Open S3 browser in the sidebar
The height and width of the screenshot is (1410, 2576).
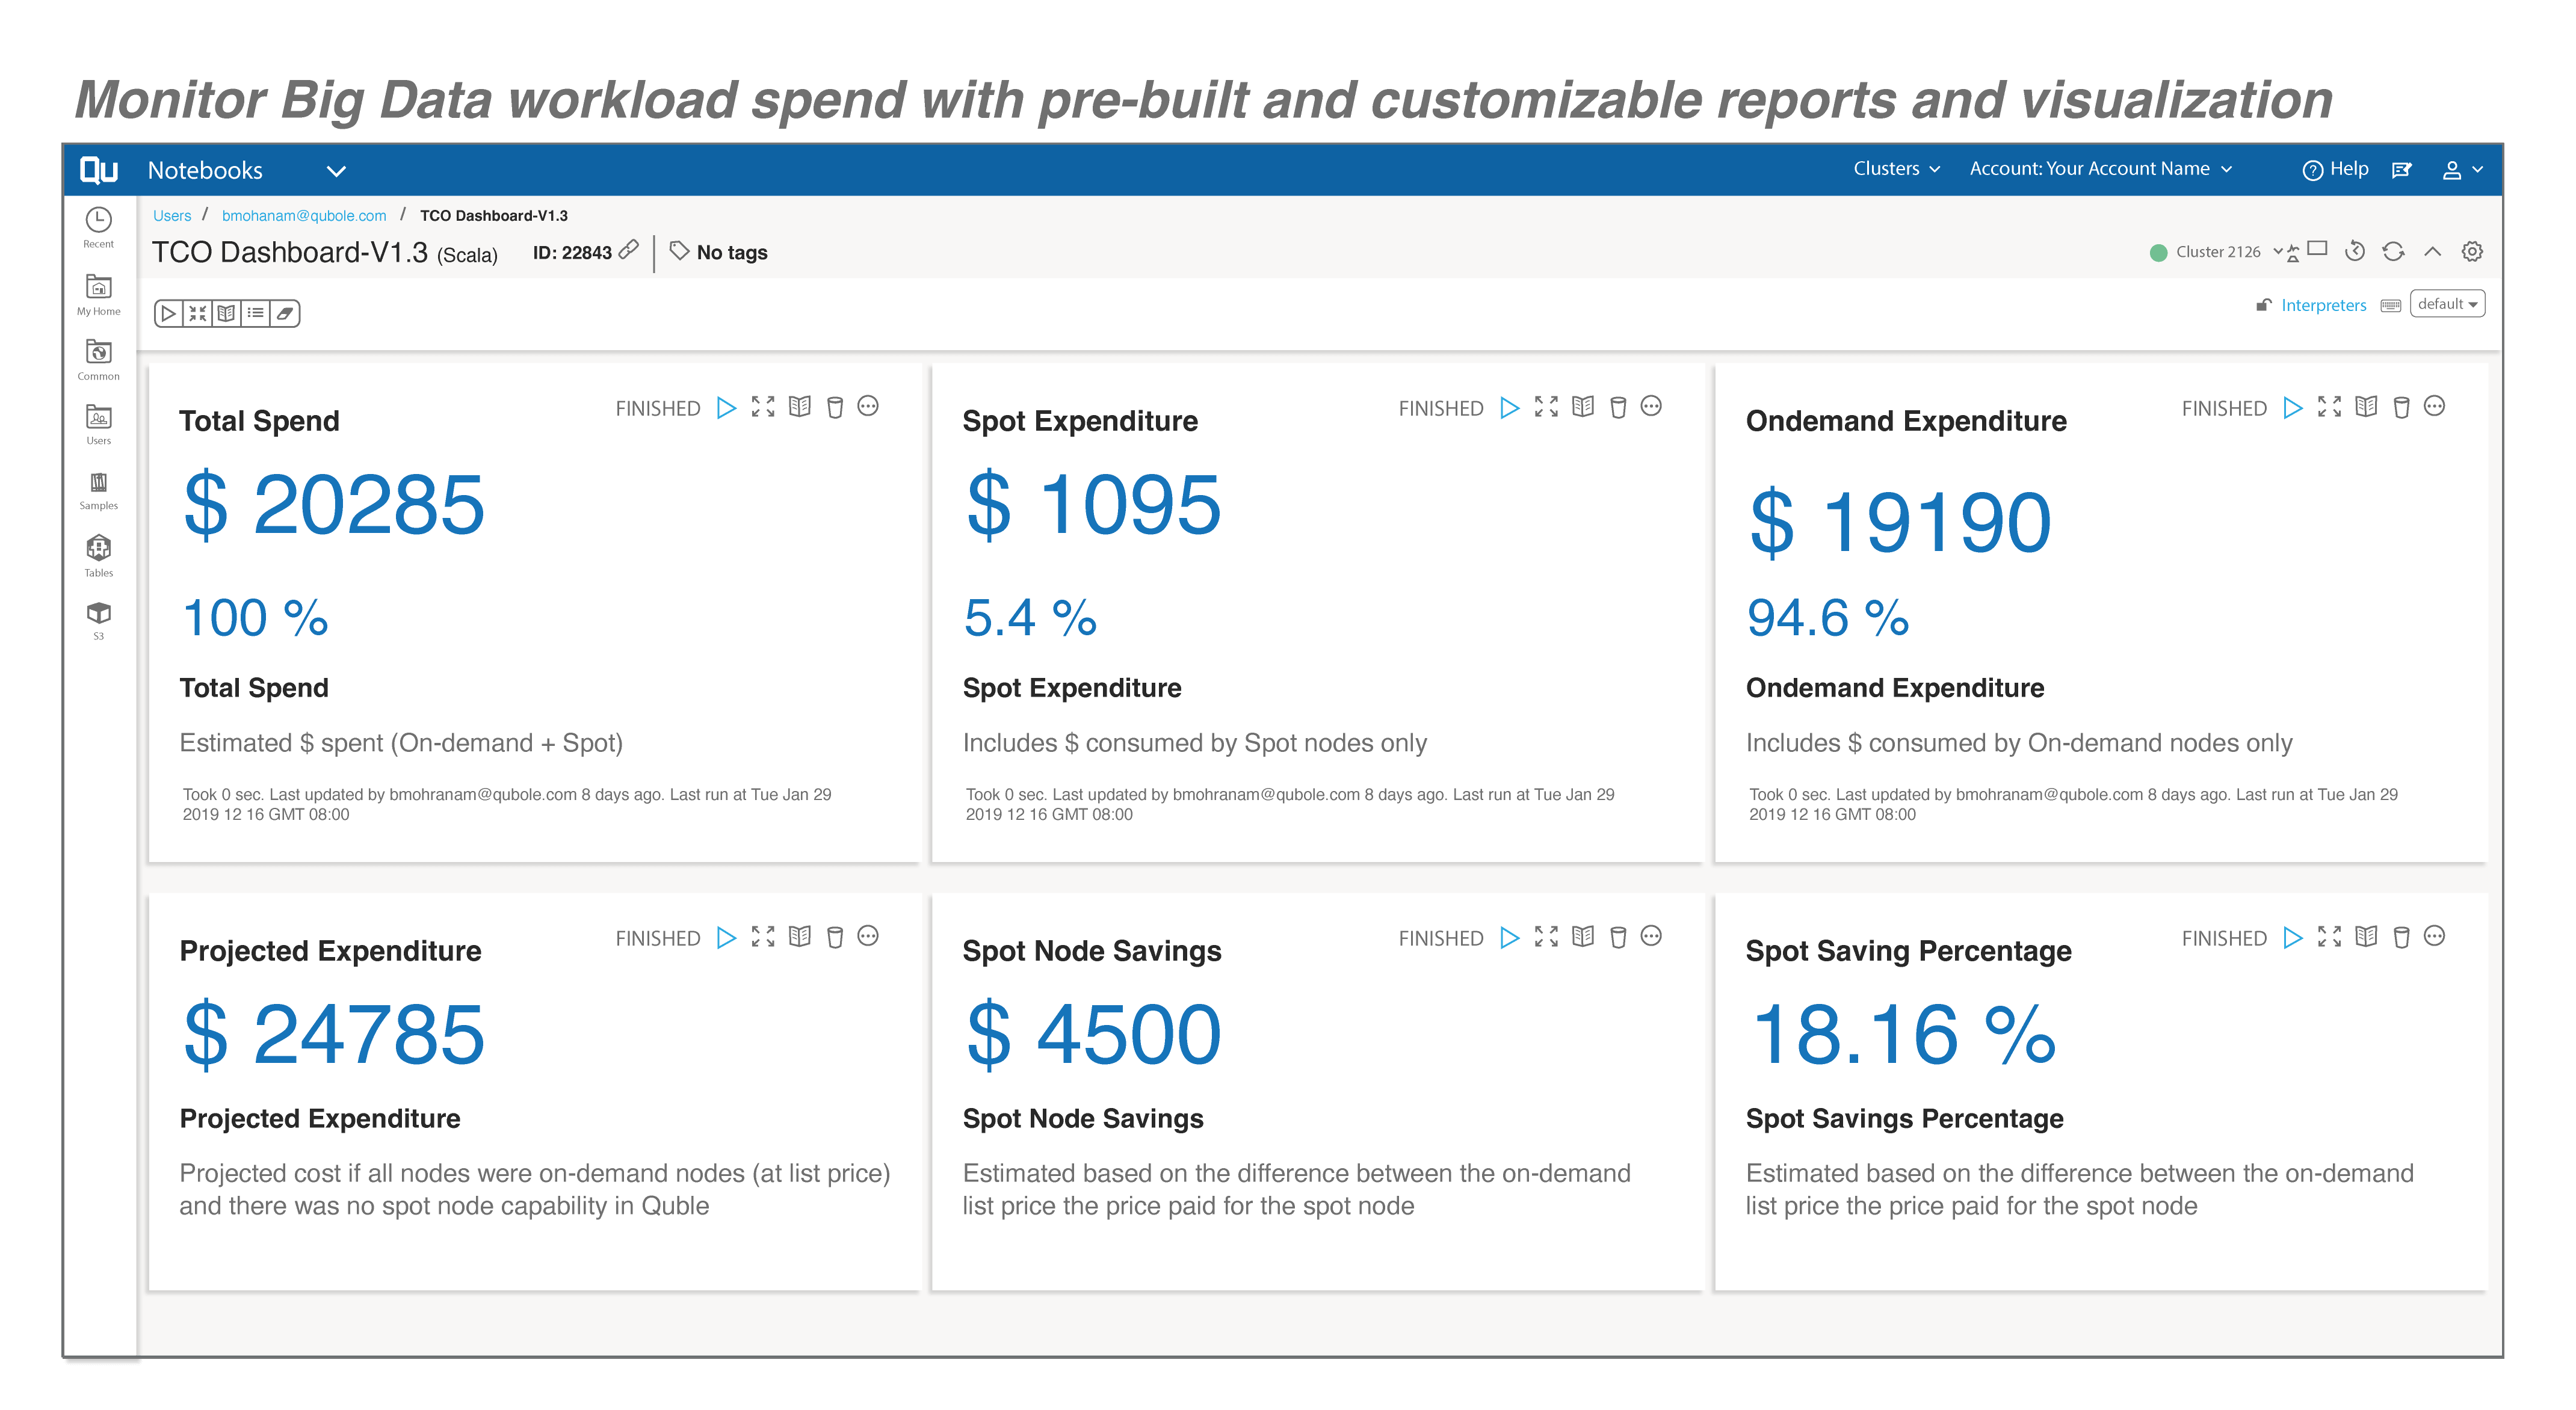coord(98,620)
